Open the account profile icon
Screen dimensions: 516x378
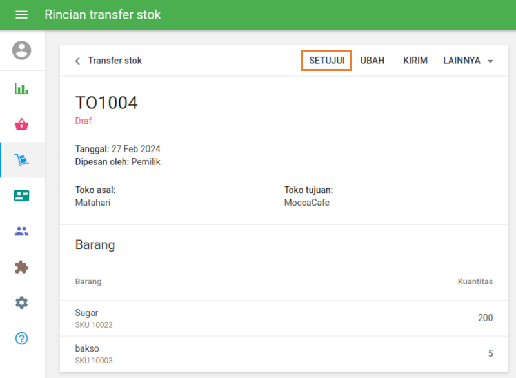pos(22,52)
